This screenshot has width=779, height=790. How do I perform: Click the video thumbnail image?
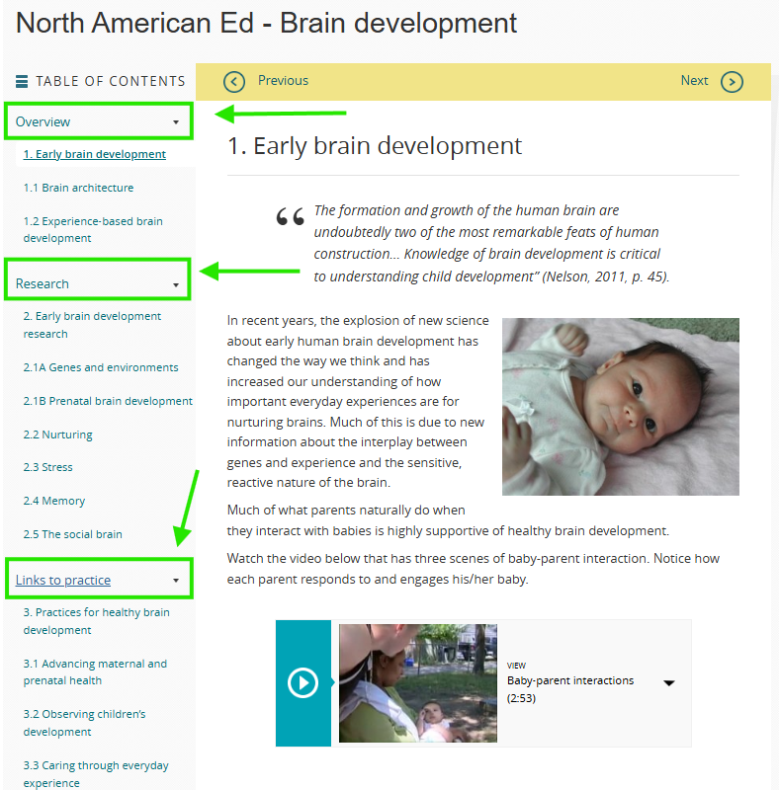pos(417,682)
